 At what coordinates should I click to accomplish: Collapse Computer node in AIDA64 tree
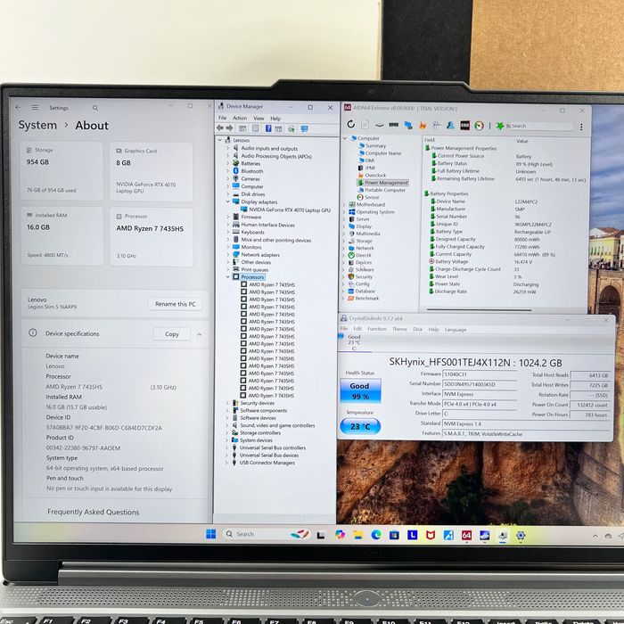coord(345,138)
